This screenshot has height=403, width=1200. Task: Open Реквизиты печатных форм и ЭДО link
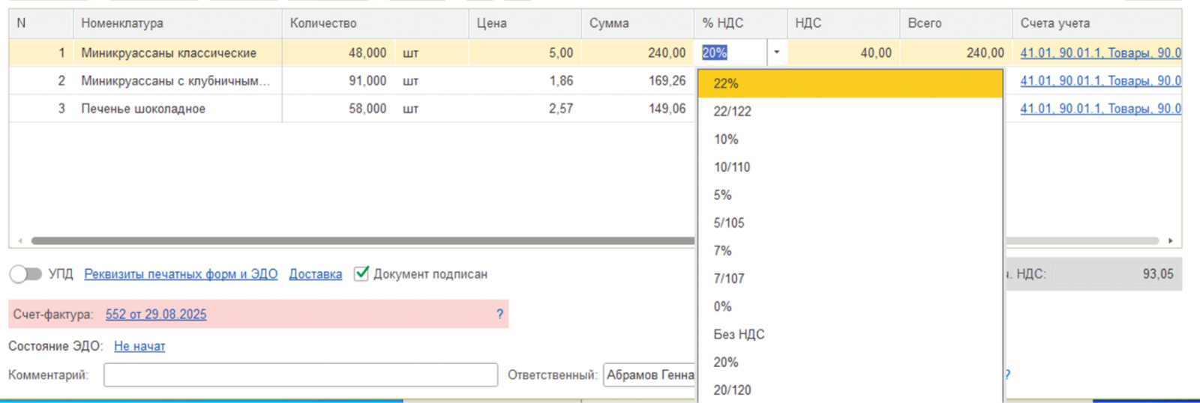click(181, 274)
